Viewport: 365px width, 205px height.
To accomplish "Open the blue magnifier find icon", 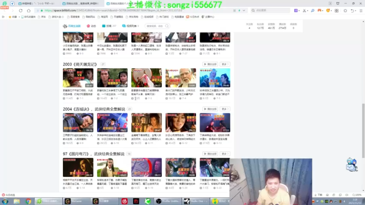I will [x=313, y=10].
